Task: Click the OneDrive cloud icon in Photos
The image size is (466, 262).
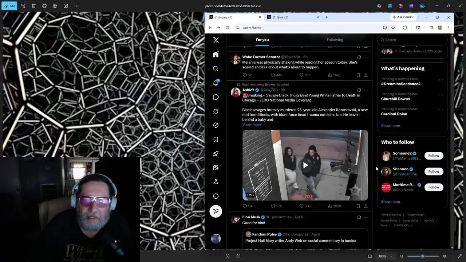Action: (422, 6)
